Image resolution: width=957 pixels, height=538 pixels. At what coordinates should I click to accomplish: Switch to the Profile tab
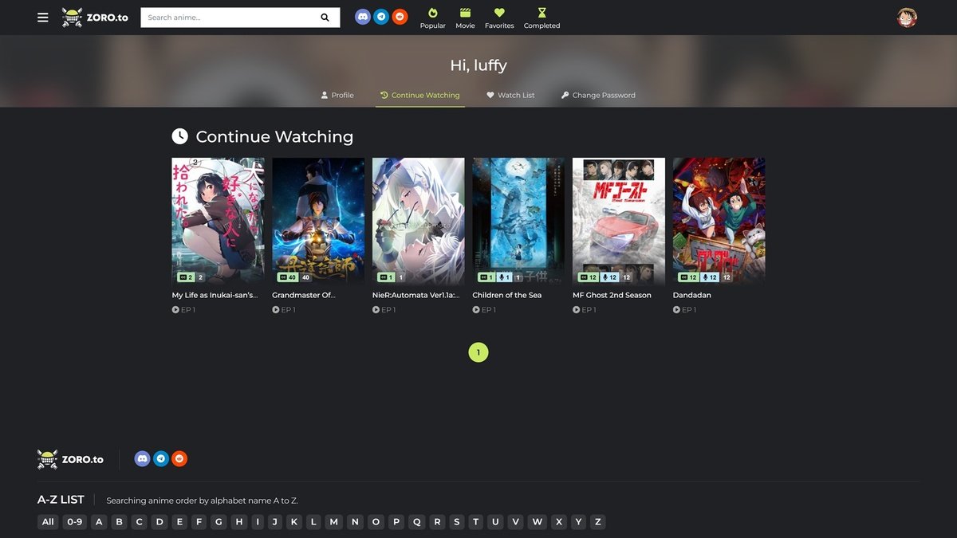click(x=337, y=95)
